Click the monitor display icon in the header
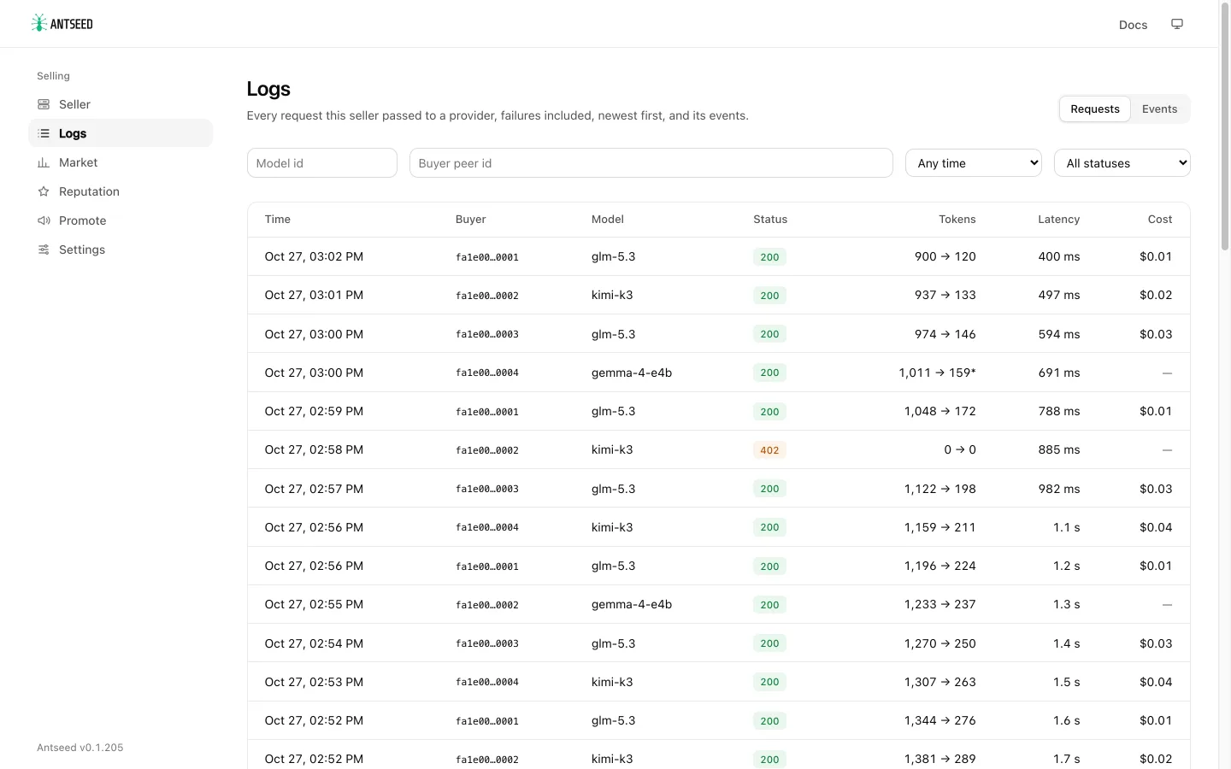Screen dimensions: 1231x769 pyautogui.click(x=1177, y=24)
